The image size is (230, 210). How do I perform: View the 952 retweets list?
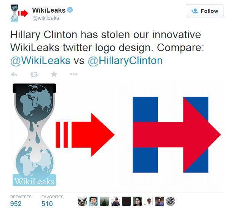21,201
